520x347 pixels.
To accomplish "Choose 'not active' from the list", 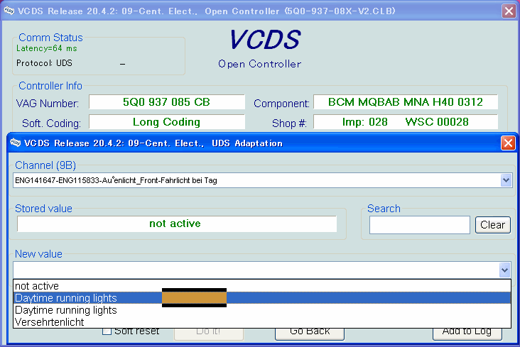I will [x=262, y=286].
